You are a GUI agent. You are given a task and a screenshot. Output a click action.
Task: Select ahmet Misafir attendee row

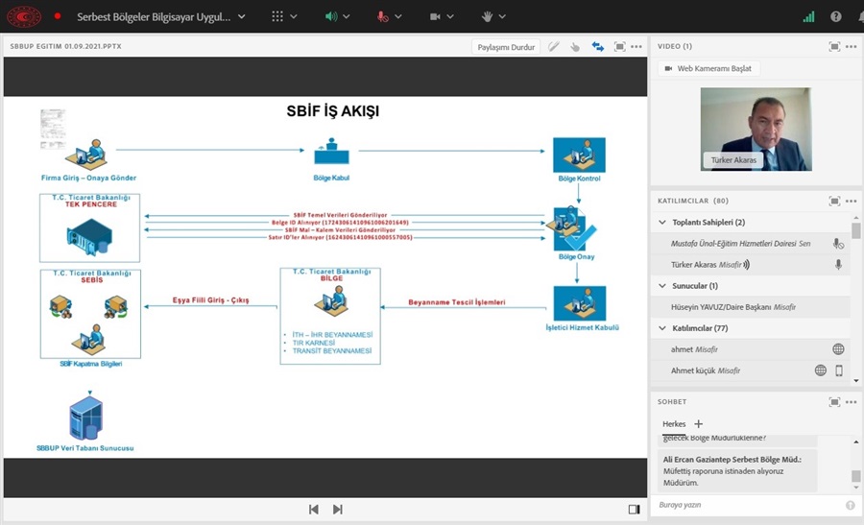pos(751,348)
